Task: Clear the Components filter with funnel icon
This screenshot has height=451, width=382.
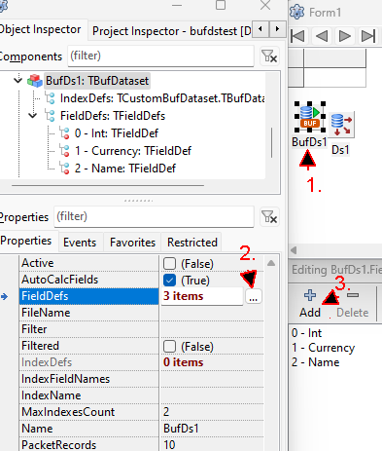Action: (269, 56)
